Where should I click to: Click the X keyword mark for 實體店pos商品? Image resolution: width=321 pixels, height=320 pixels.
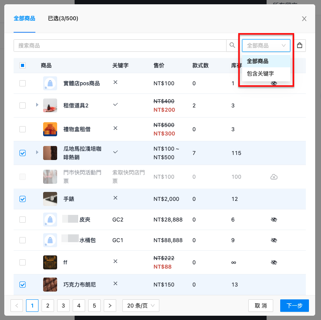click(115, 82)
